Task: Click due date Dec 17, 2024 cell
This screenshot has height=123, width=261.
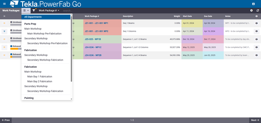Action: (x=213, y=39)
